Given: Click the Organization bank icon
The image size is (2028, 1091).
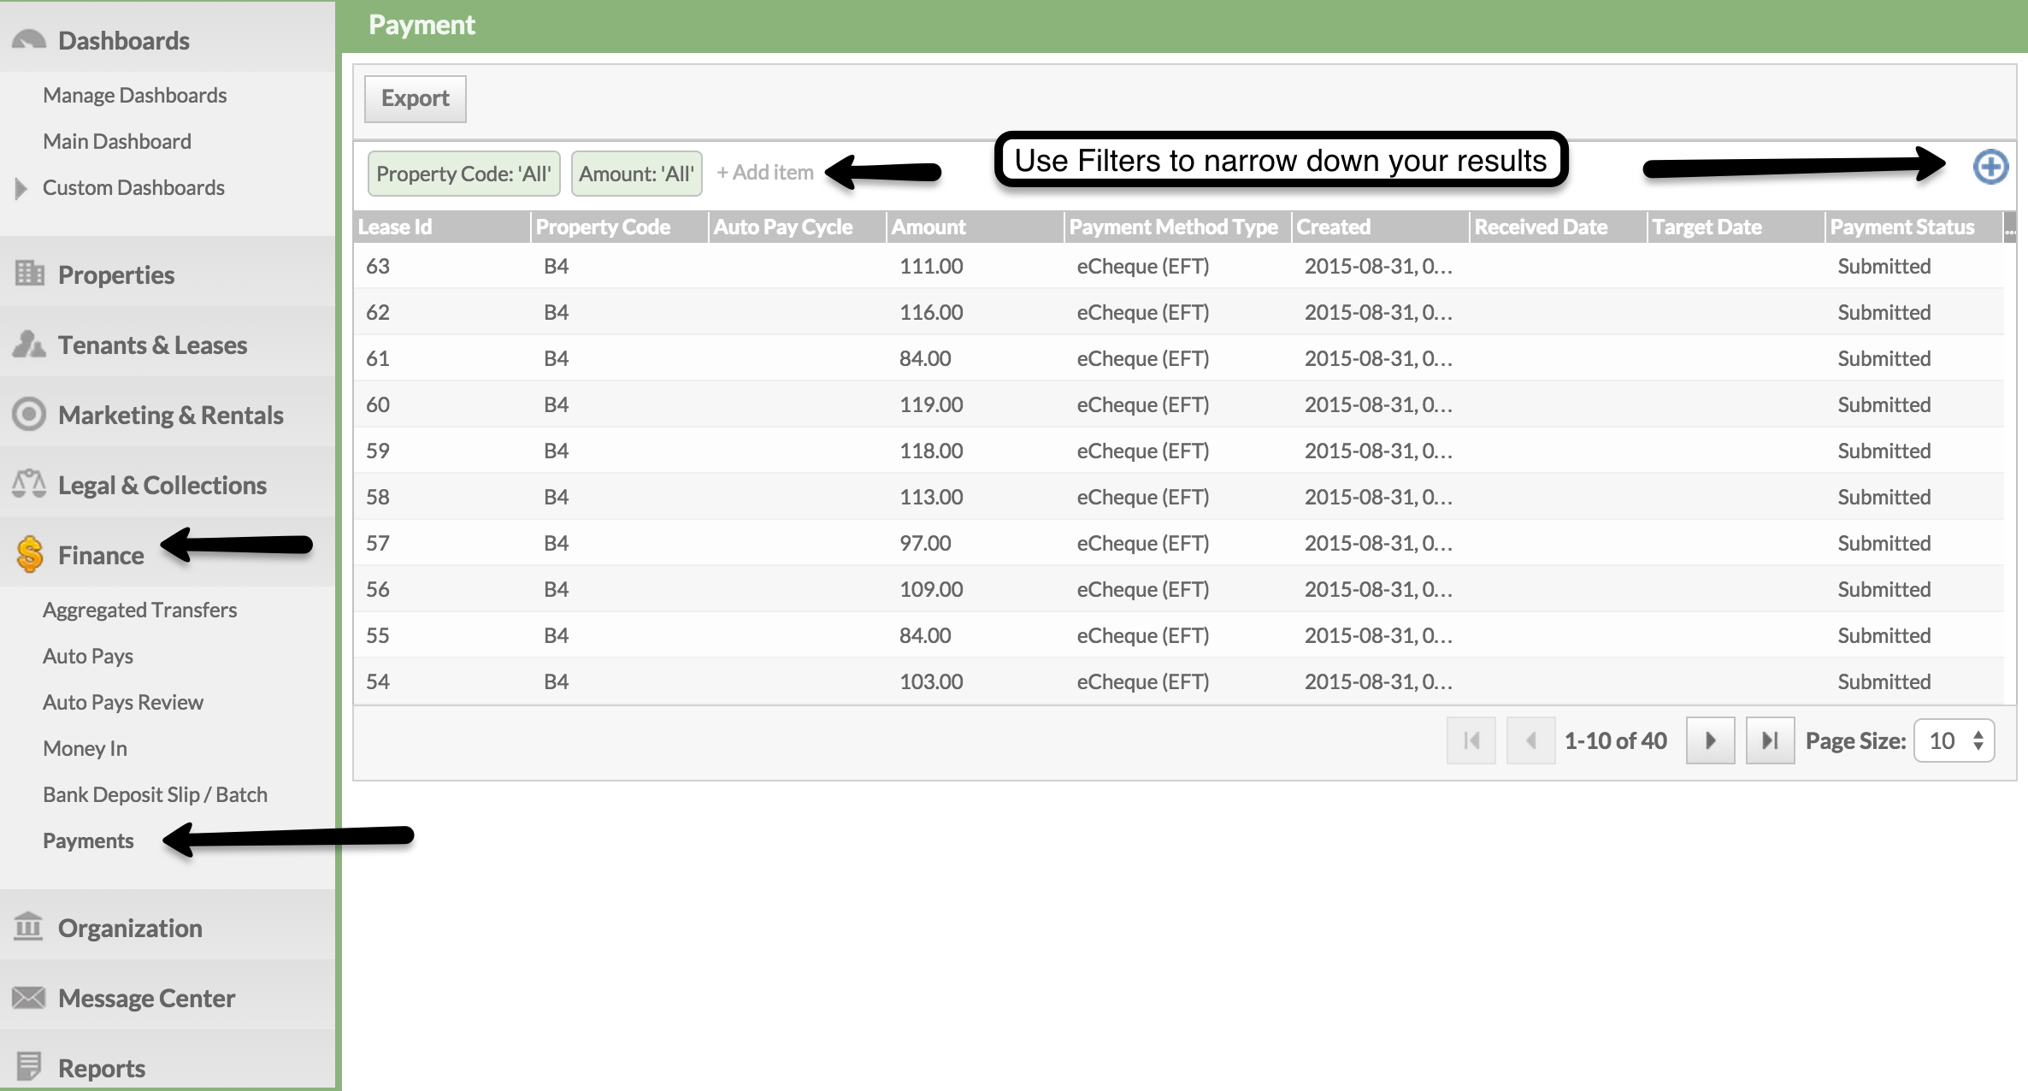Looking at the screenshot, I should click(x=28, y=927).
